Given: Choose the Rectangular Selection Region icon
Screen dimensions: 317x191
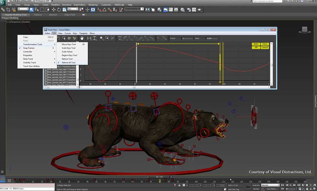Looking at the screenshot, I should (42, 10).
